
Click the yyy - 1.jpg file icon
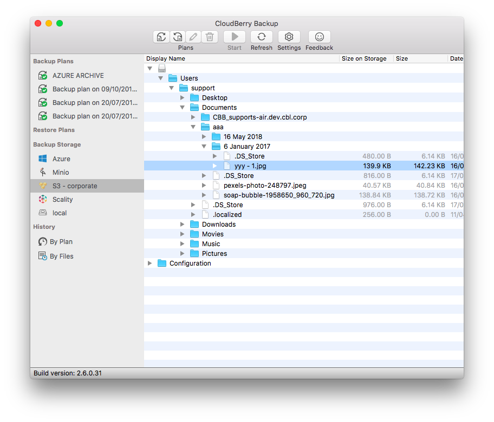click(227, 166)
